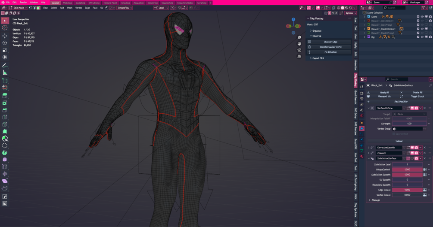Open the Edit Mode dropdown
Screen dimensions: 433x227
point(17,8)
